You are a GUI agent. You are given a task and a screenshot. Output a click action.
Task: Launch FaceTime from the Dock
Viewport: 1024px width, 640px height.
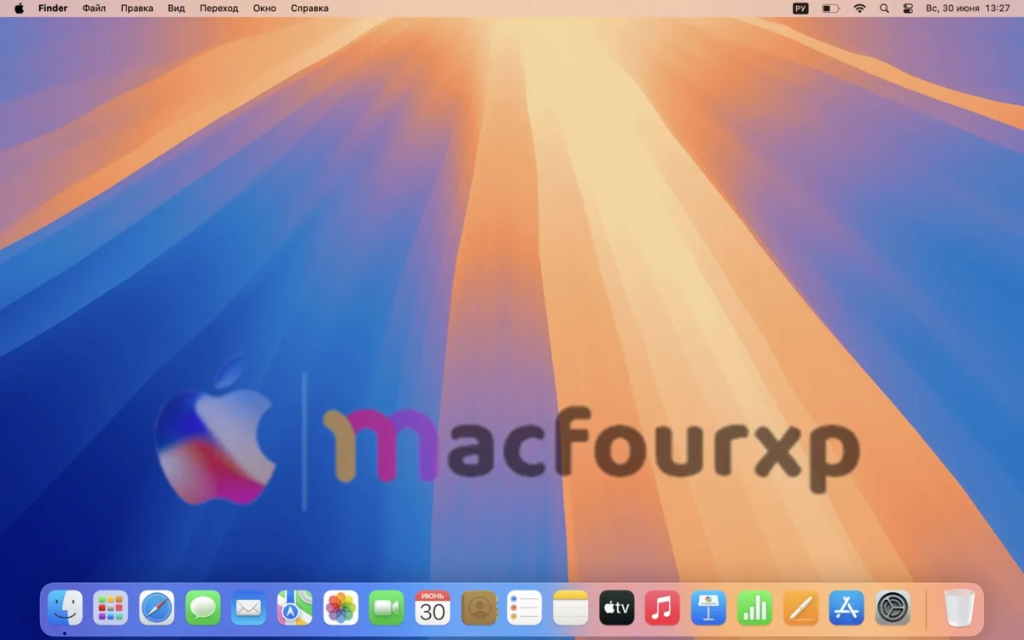point(387,608)
